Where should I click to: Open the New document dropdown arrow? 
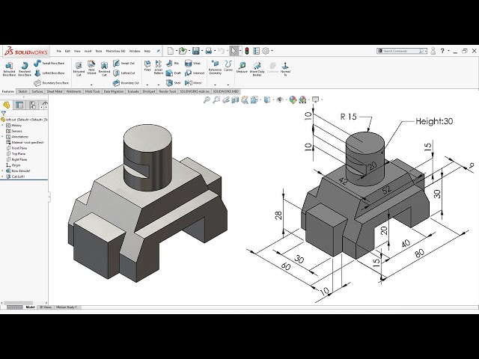177,51
